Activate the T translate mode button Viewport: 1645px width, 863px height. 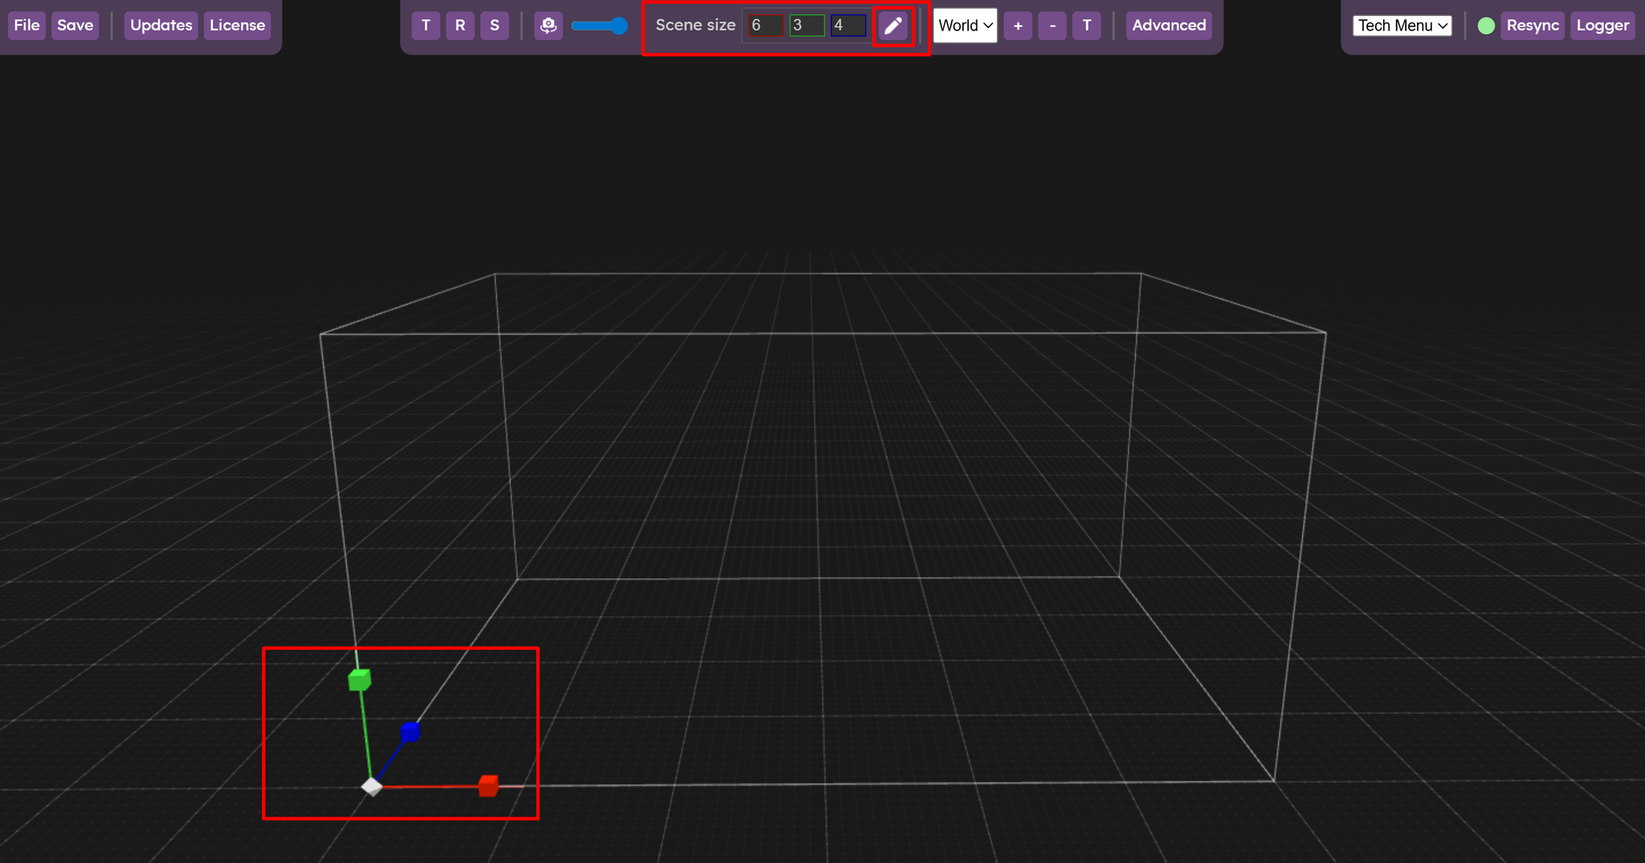pos(426,26)
